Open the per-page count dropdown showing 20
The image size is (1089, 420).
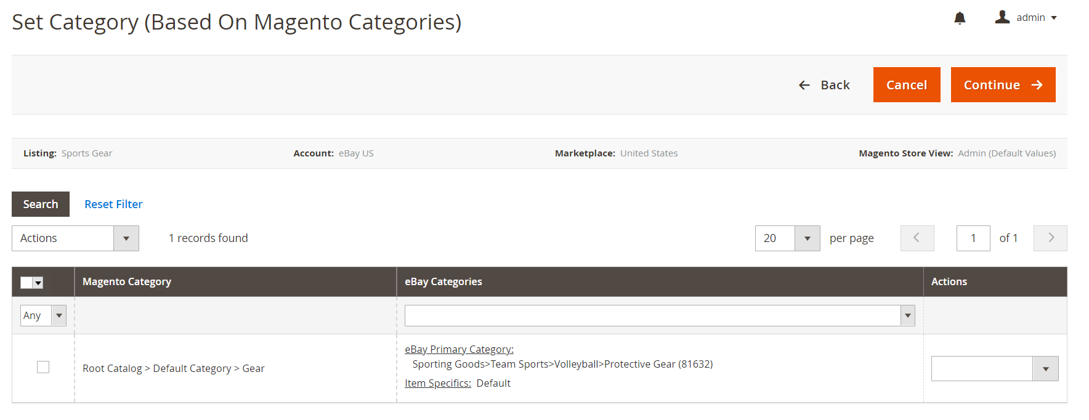[x=787, y=238]
